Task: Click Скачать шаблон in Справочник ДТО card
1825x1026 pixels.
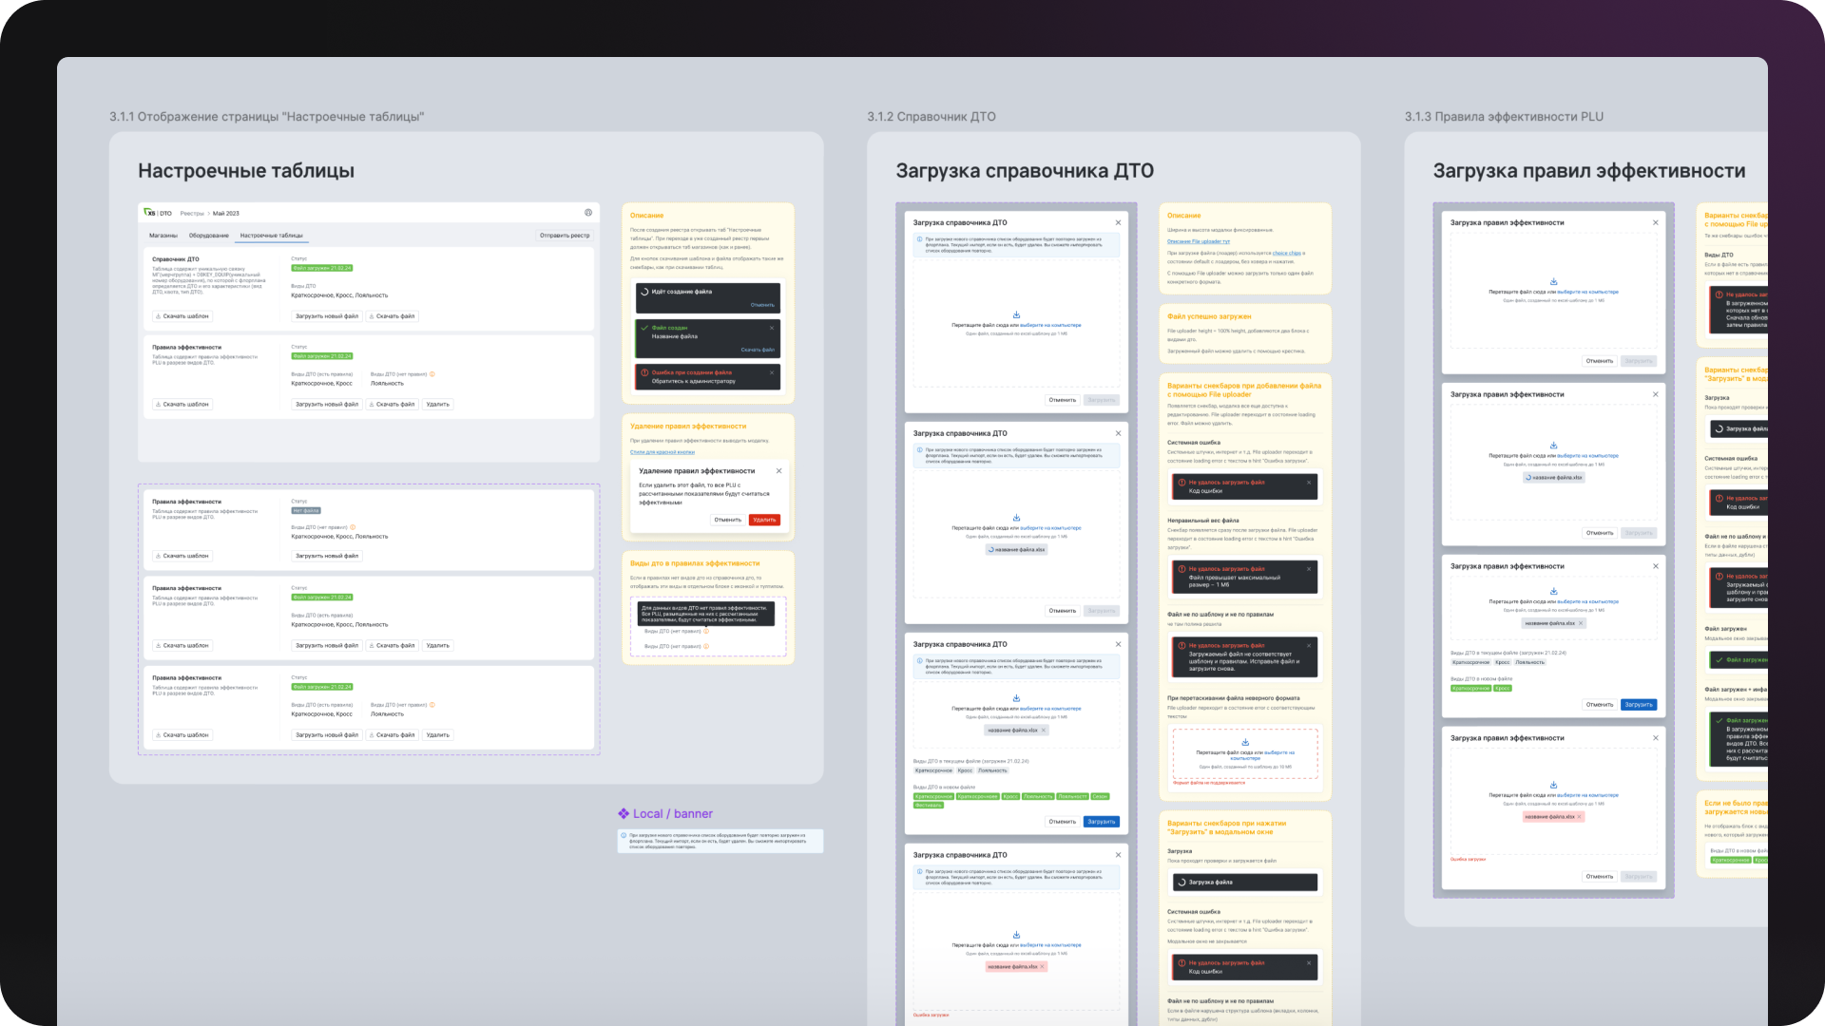Action: coord(182,316)
